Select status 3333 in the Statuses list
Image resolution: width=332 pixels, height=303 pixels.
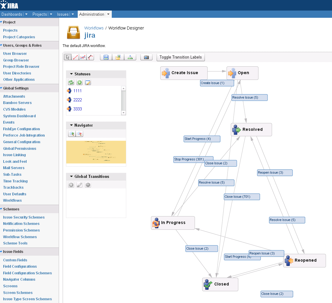coord(77,109)
